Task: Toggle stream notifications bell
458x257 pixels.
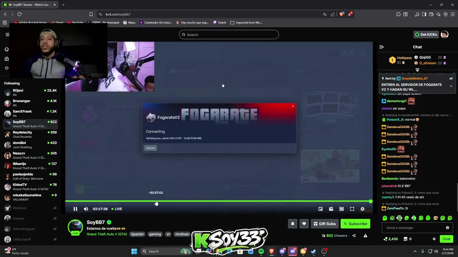Action: click(x=293, y=224)
